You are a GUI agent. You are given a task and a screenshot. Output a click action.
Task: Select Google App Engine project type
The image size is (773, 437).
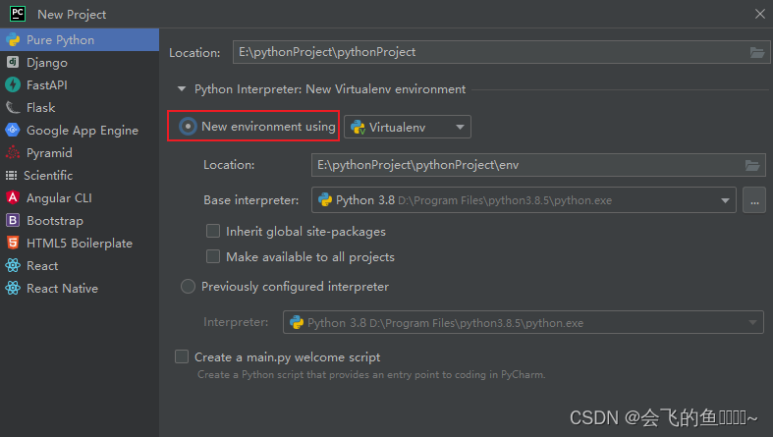coord(80,130)
